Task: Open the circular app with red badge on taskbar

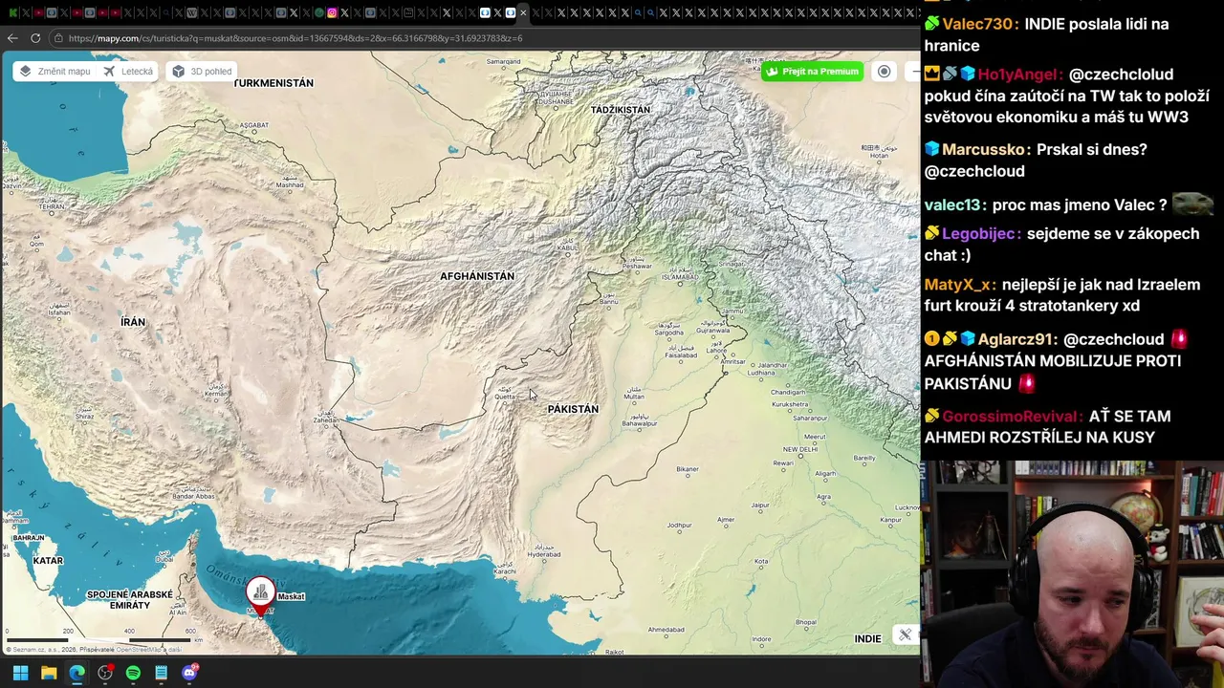Action: (x=105, y=673)
